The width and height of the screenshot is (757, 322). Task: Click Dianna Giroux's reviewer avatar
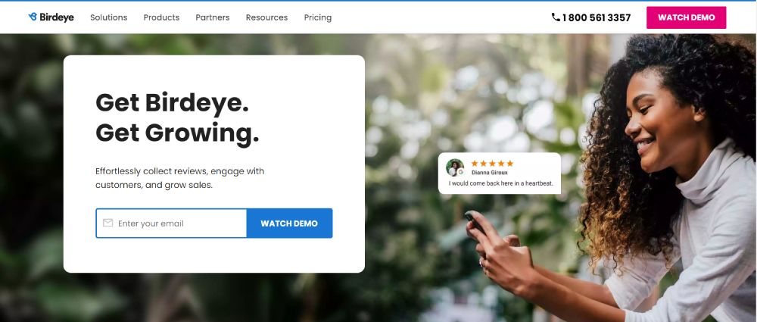[454, 167]
